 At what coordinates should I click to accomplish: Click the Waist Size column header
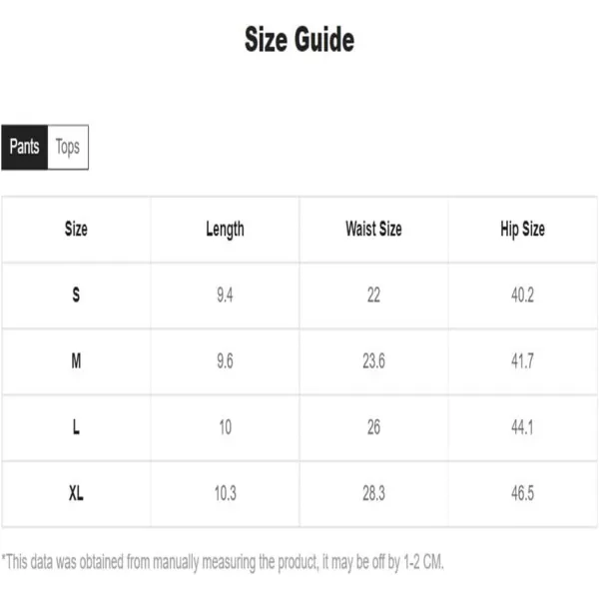point(373,229)
